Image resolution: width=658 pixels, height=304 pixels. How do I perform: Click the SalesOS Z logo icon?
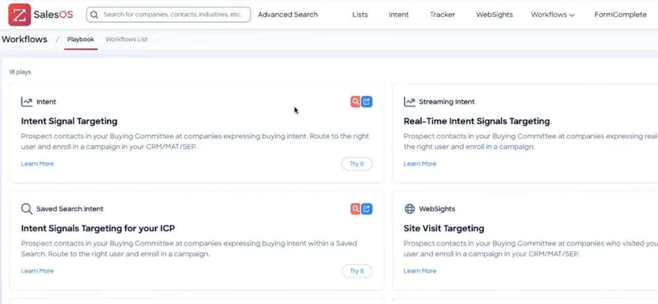tap(19, 14)
